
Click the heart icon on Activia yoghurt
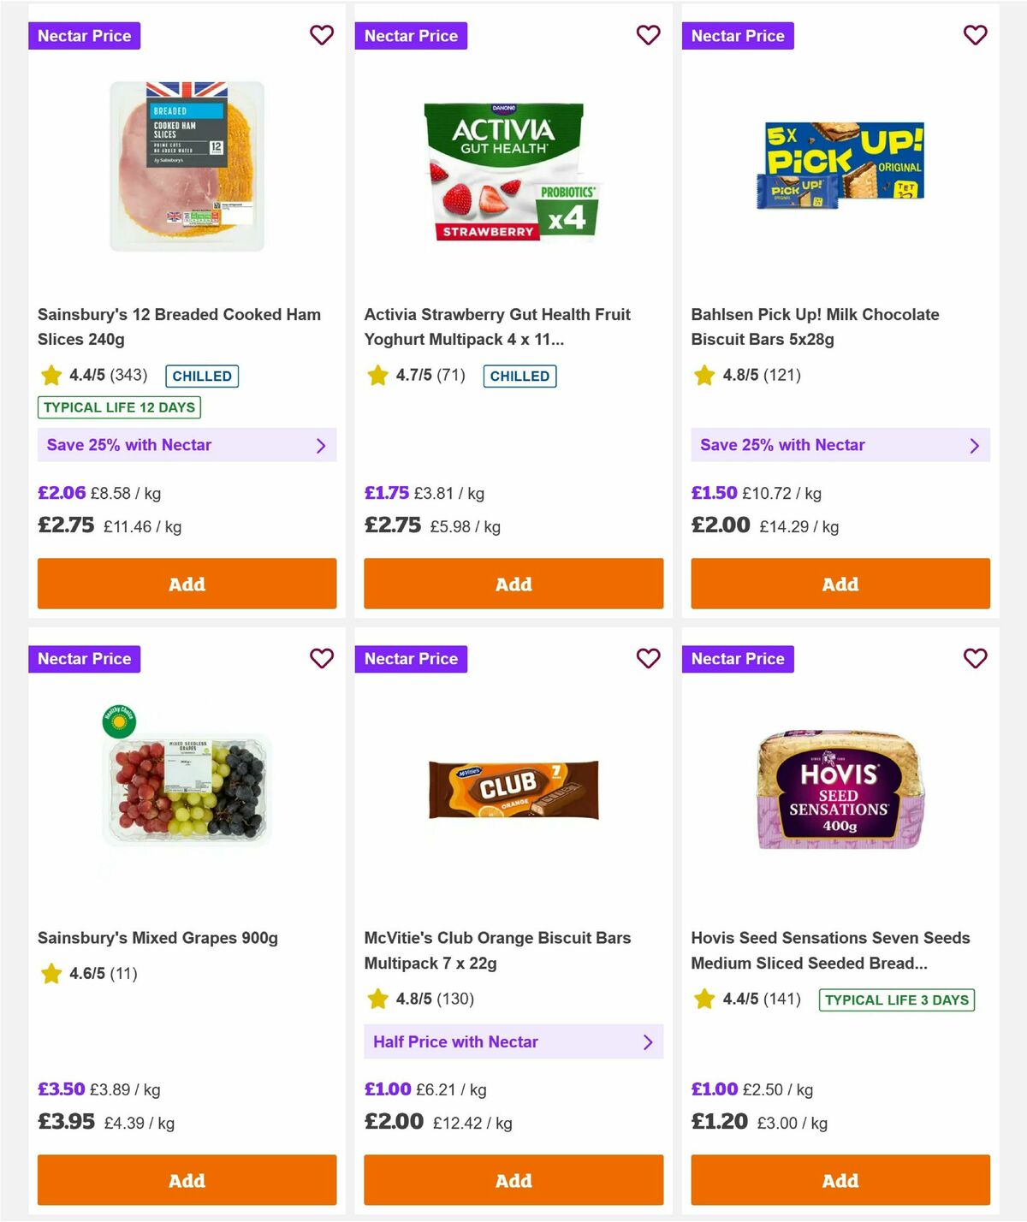coord(648,35)
